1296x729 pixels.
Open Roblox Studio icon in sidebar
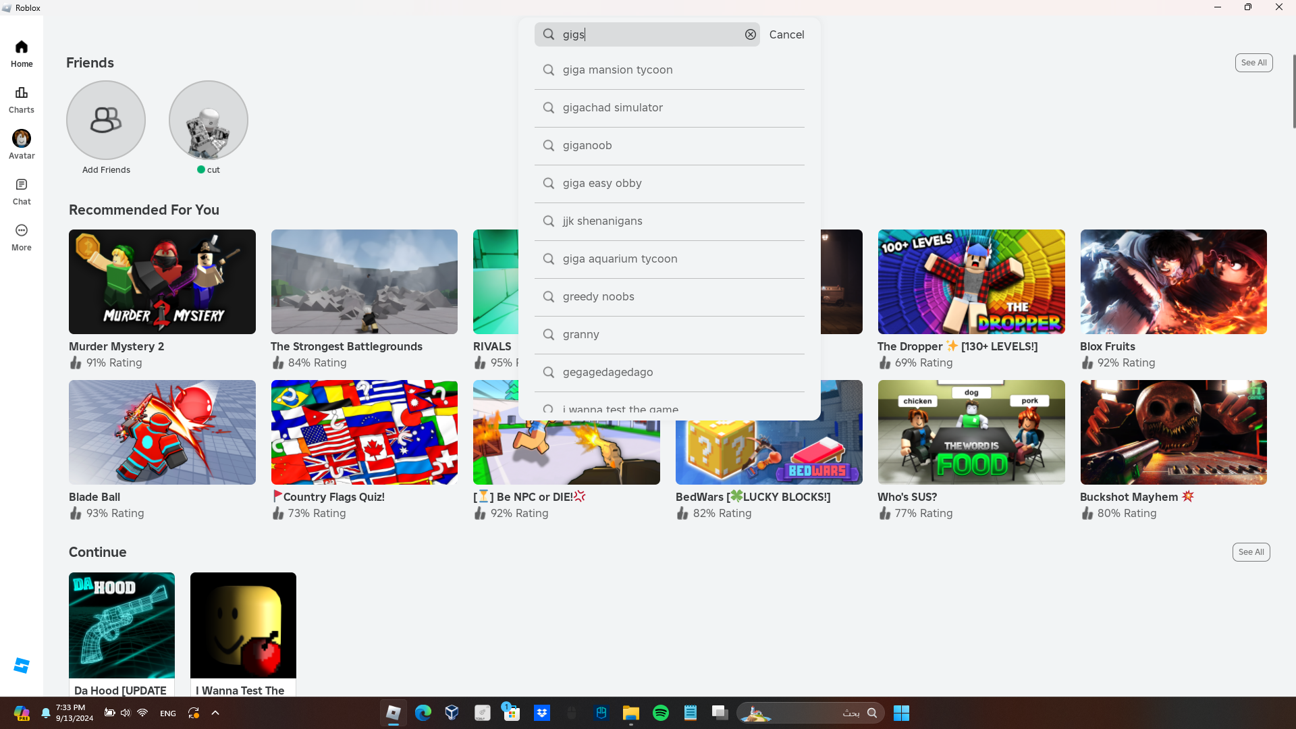[x=22, y=666]
